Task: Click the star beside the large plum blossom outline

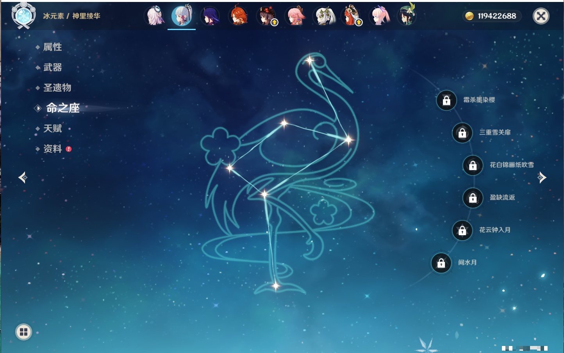Action: (230, 168)
